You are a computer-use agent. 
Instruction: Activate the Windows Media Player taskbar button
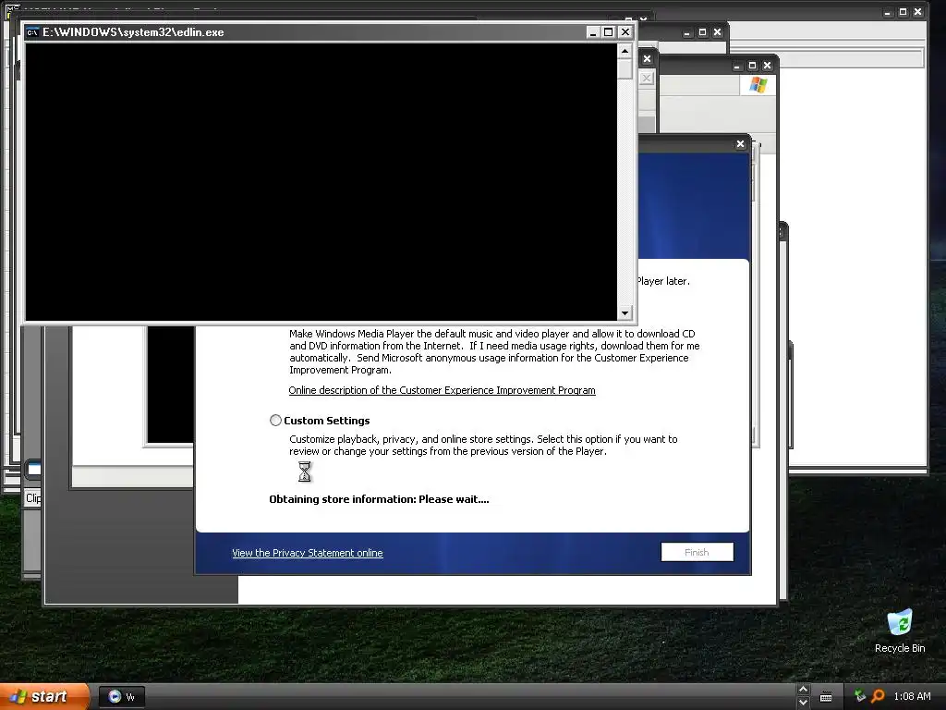point(122,697)
